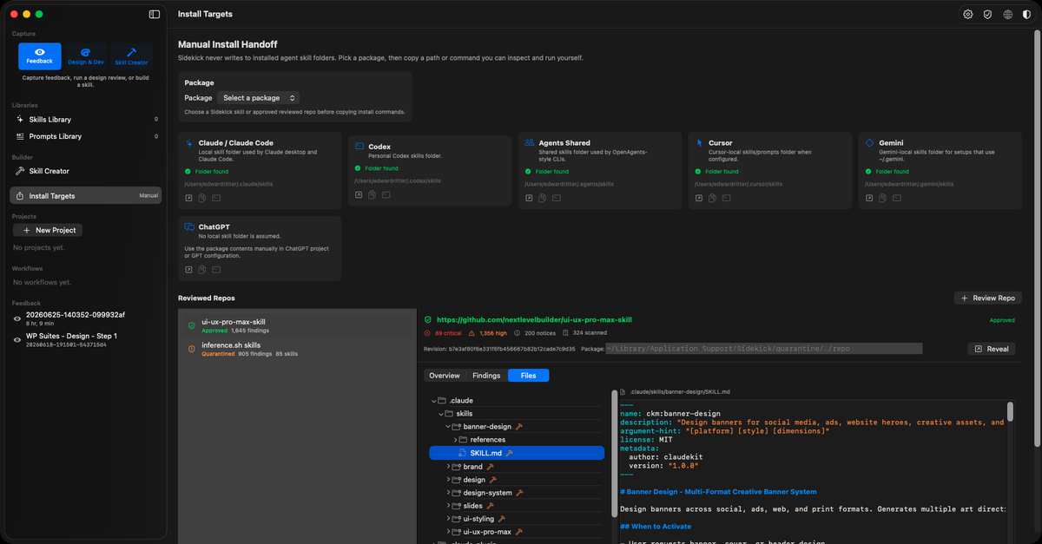This screenshot has width=1042, height=544.
Task: Click the package path field
Action: click(764, 349)
